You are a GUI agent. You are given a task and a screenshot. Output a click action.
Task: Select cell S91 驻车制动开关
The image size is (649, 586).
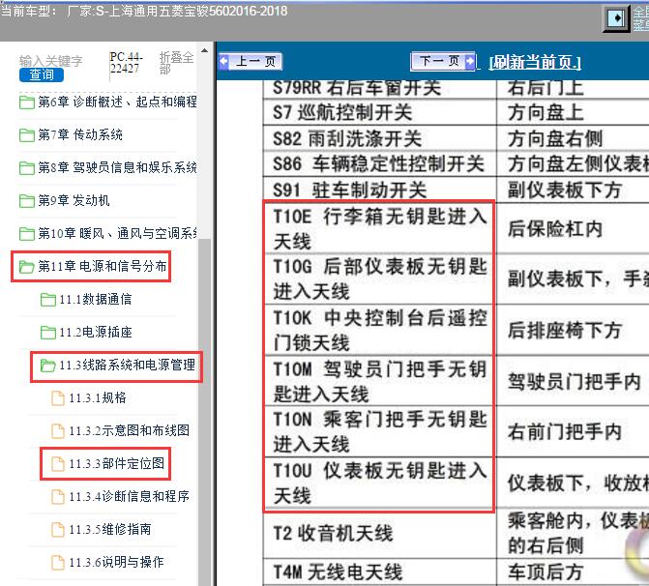pyautogui.click(x=379, y=190)
